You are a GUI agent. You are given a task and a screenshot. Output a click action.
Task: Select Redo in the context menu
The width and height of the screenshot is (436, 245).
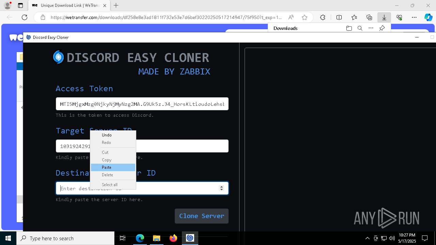point(113,143)
